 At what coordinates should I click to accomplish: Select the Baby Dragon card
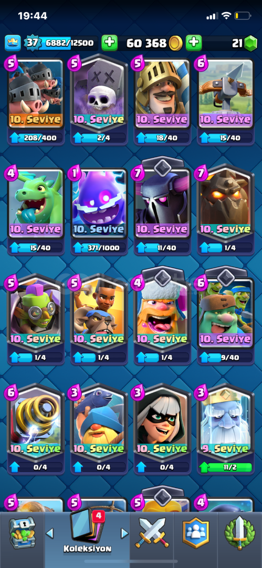coord(36,204)
